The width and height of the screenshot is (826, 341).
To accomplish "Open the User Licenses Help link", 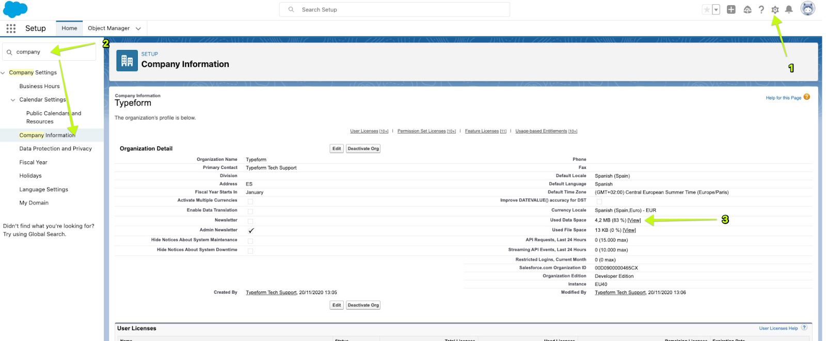I will click(x=779, y=329).
